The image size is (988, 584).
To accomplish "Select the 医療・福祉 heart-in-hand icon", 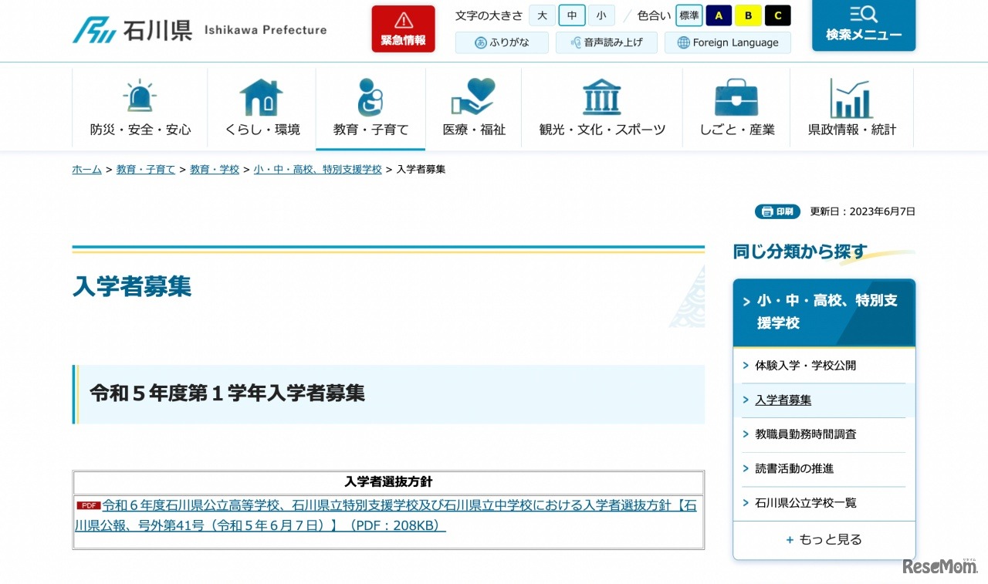I will (x=473, y=96).
